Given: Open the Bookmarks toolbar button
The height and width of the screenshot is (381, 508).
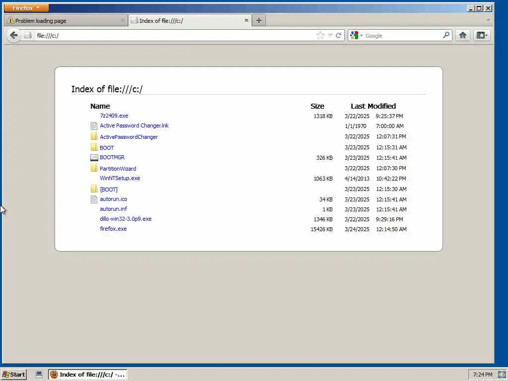Looking at the screenshot, I should (x=482, y=35).
